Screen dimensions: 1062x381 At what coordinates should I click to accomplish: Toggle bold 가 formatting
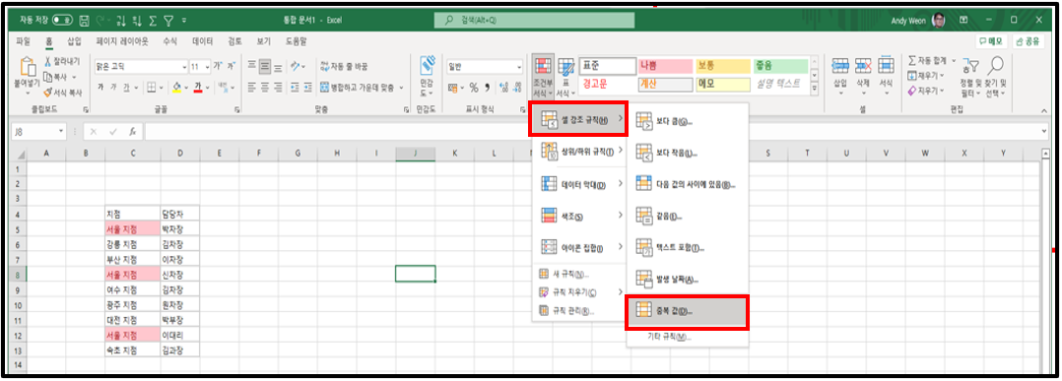tap(100, 88)
